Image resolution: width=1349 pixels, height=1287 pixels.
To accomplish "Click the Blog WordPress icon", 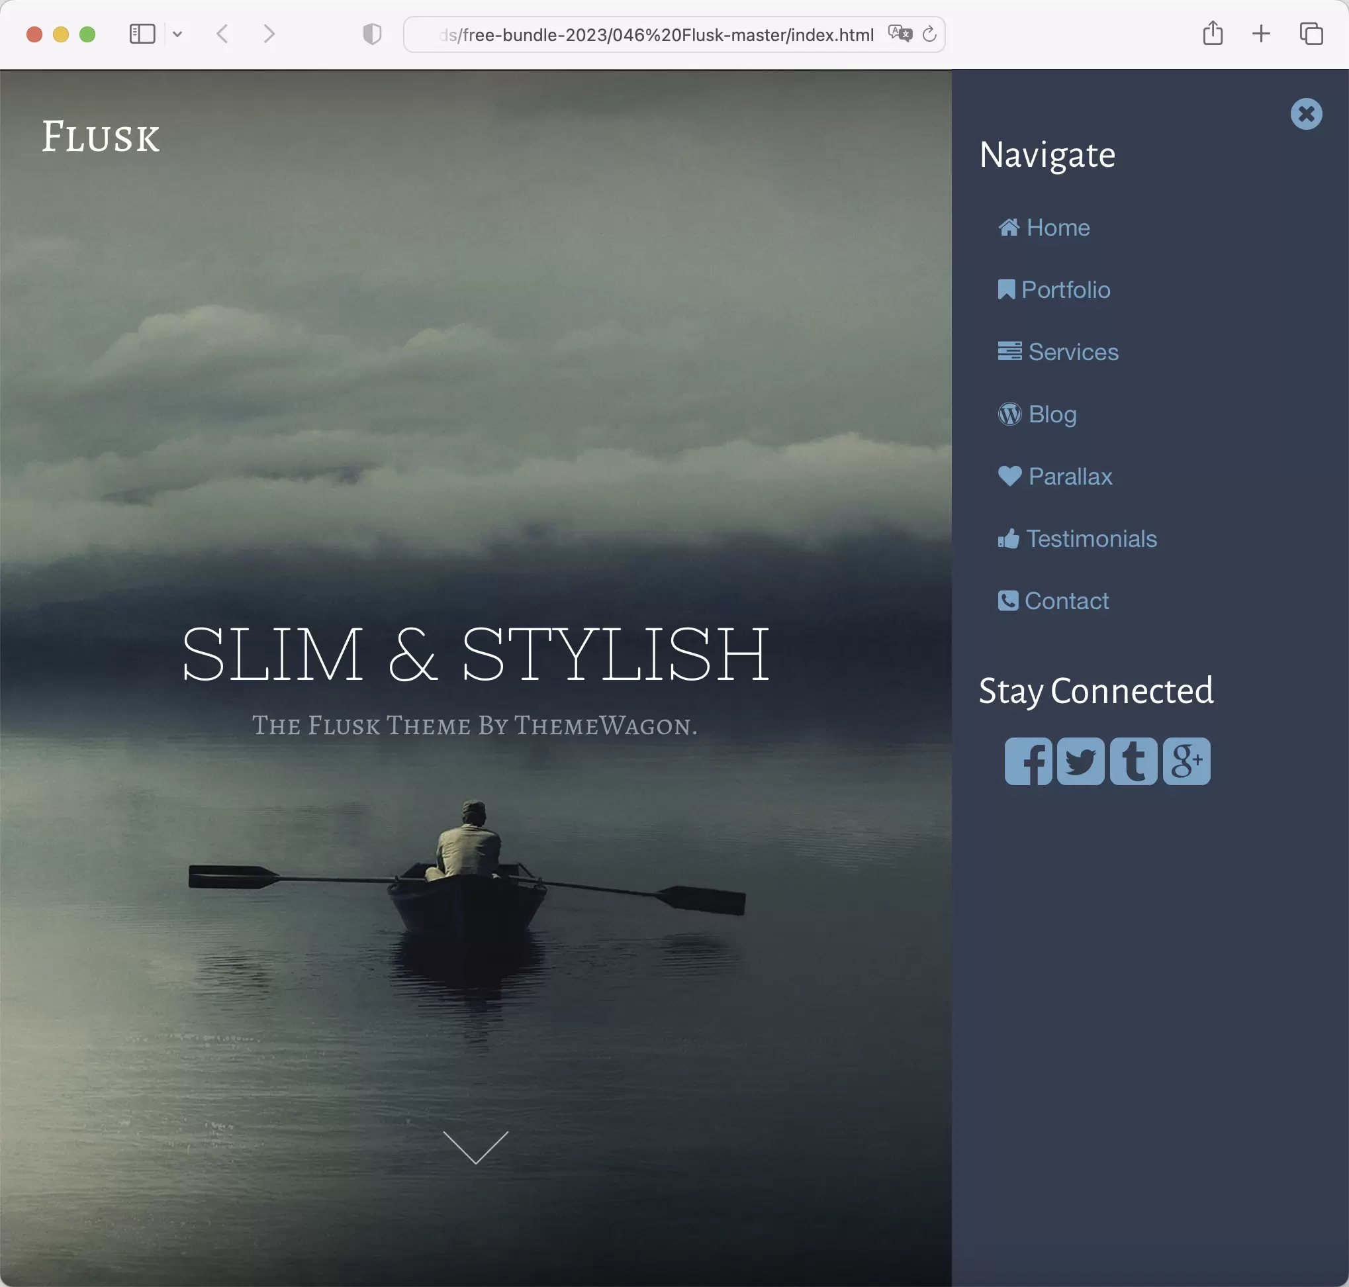I will tap(1009, 414).
